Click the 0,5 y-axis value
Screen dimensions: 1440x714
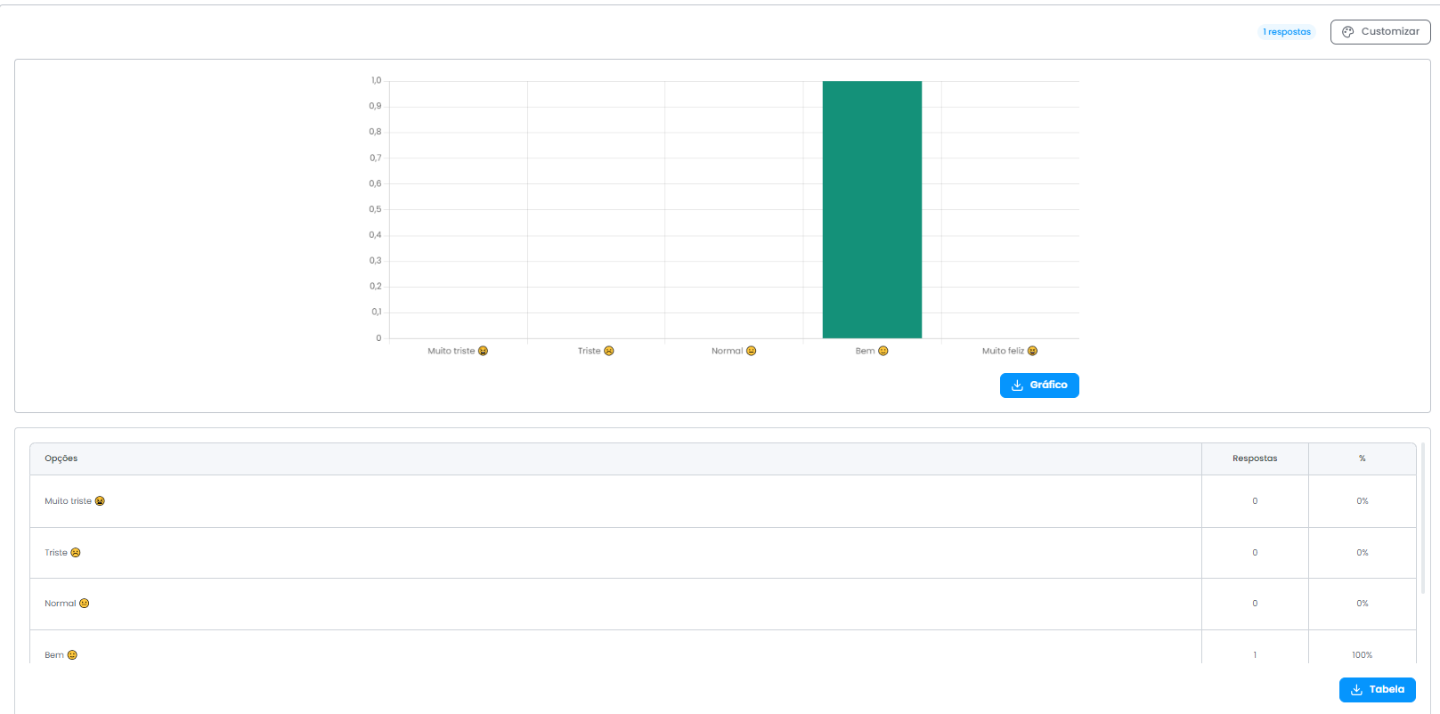pyautogui.click(x=375, y=209)
